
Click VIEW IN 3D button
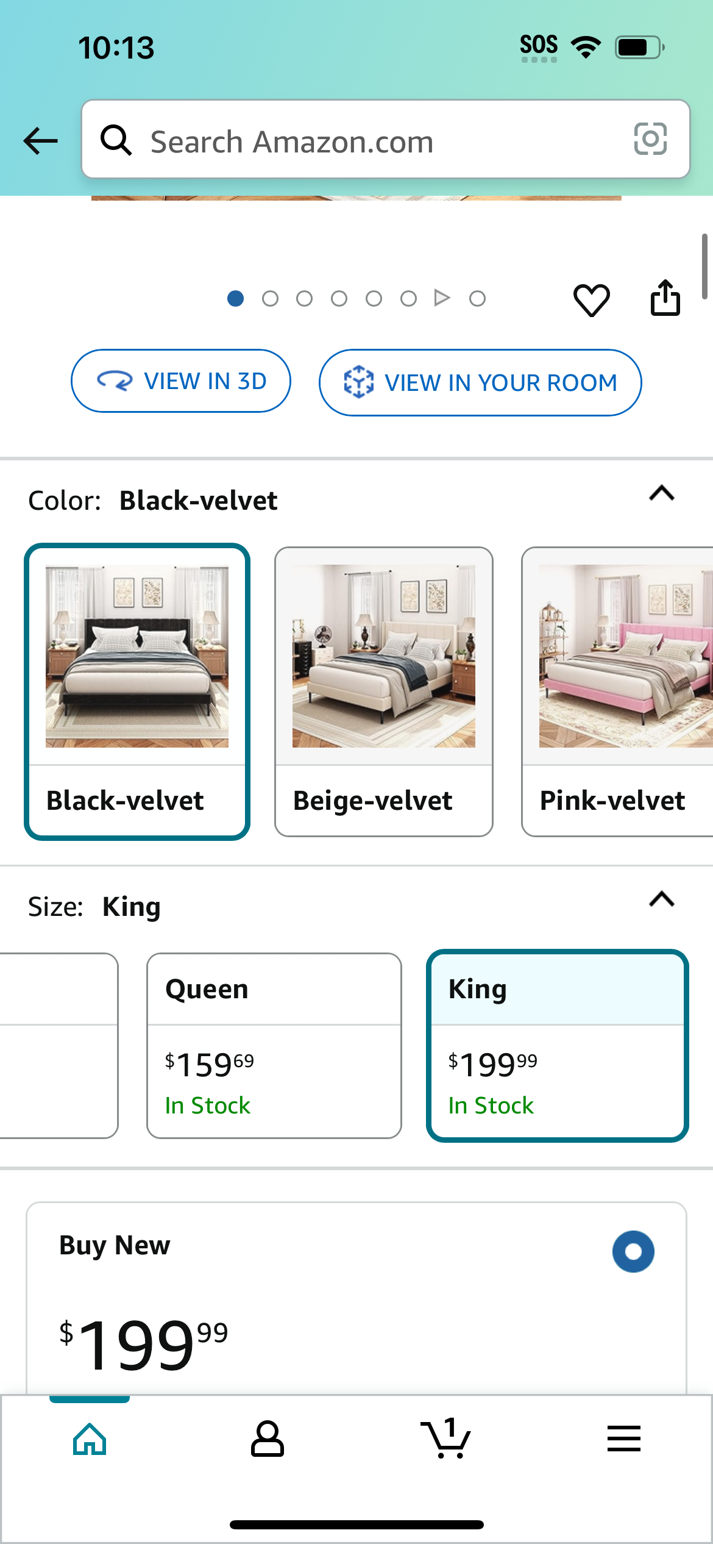click(181, 381)
